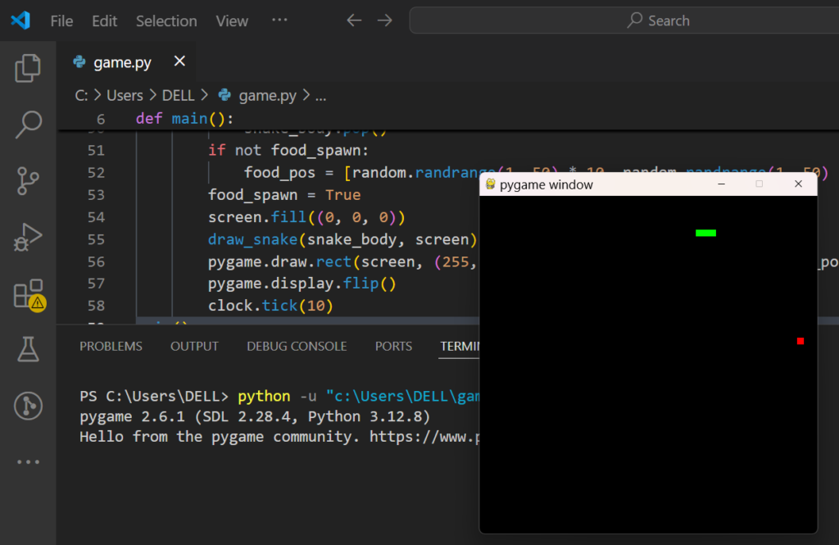This screenshot has height=545, width=839.
Task: Click the Users breadcrumb segment
Action: click(125, 95)
